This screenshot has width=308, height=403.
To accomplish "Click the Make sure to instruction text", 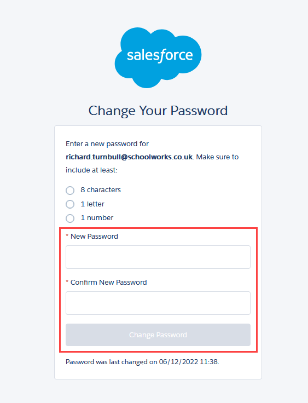I will coord(217,157).
